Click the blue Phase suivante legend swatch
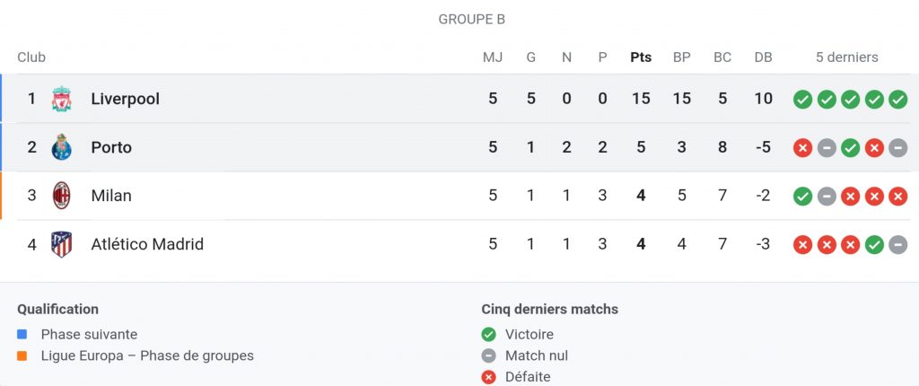This screenshot has width=919, height=386. point(22,335)
